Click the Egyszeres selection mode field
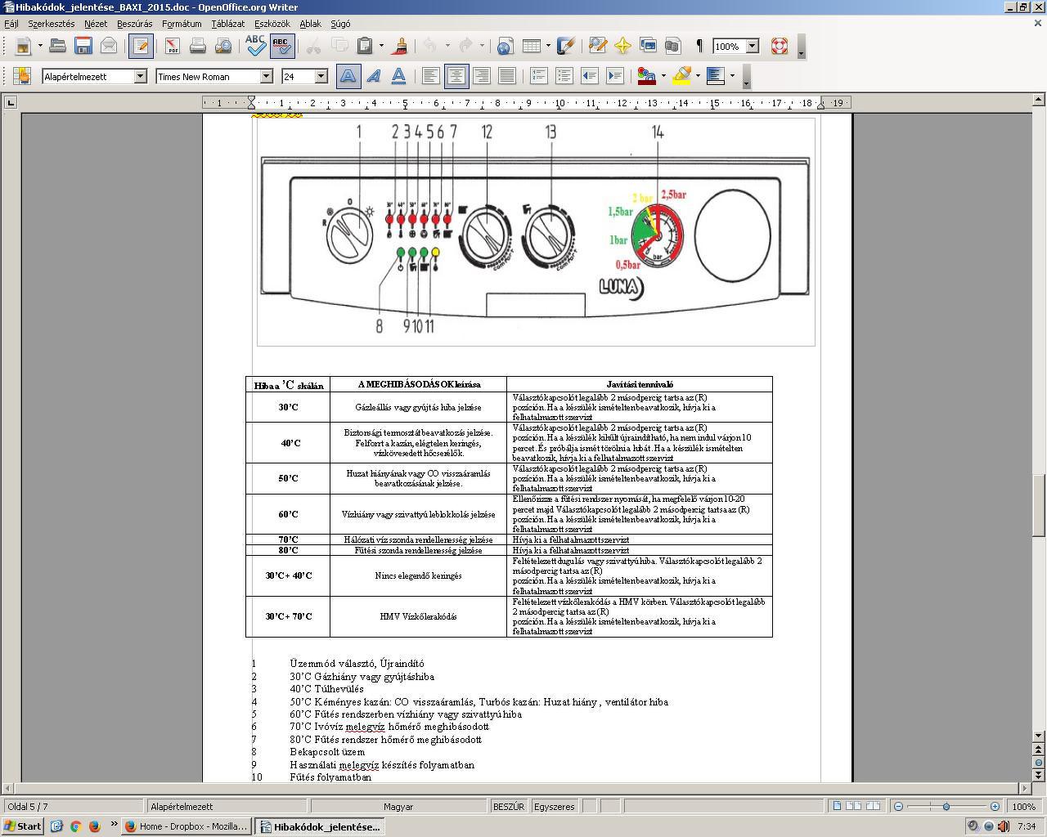The image size is (1047, 837). click(x=554, y=807)
